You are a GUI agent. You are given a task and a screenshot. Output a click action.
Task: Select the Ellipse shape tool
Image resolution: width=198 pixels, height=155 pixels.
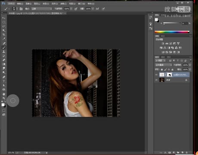pos(4,90)
